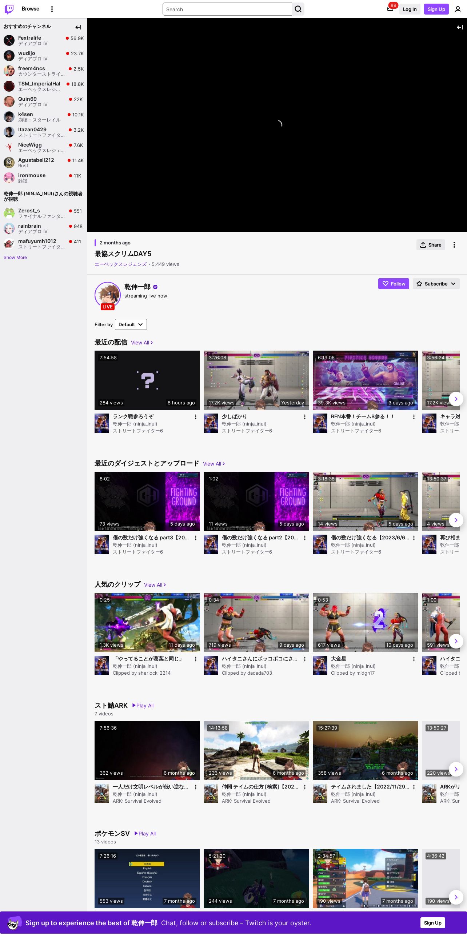
Task: Open options for 一人だけ文明レベルが低い video
Action: point(196,787)
